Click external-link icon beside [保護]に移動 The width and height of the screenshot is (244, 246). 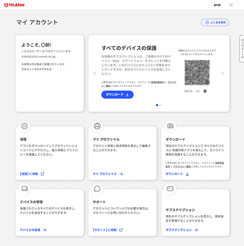pos(42,174)
